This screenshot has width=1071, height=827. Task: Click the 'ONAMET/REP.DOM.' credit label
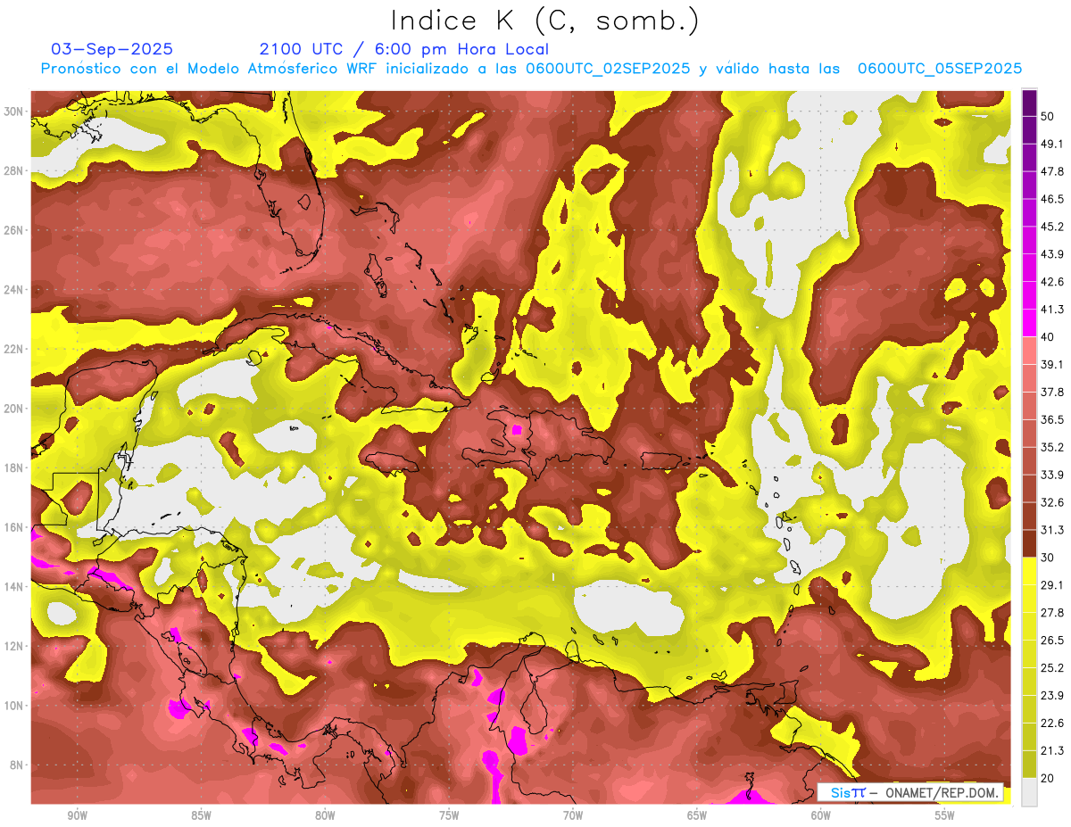(x=941, y=792)
